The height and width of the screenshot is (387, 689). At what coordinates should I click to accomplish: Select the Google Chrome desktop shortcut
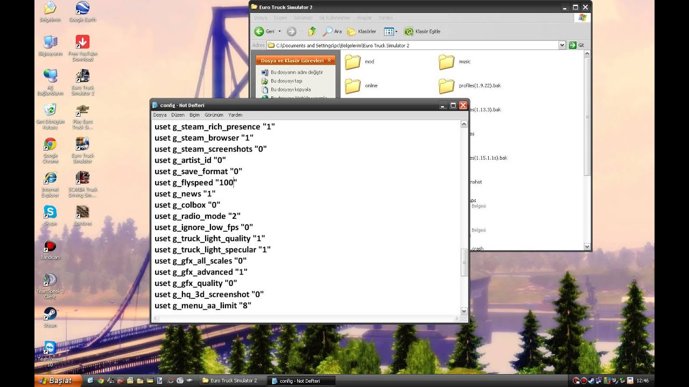(x=50, y=150)
